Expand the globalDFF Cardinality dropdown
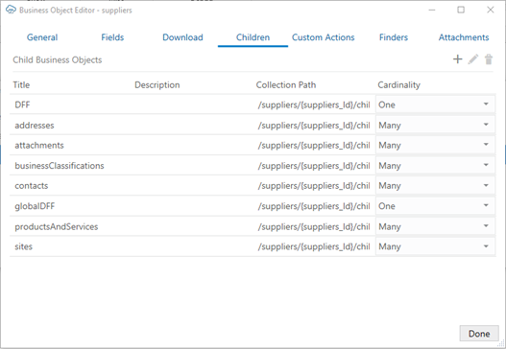Viewport: 506px width, 349px height. [x=435, y=206]
